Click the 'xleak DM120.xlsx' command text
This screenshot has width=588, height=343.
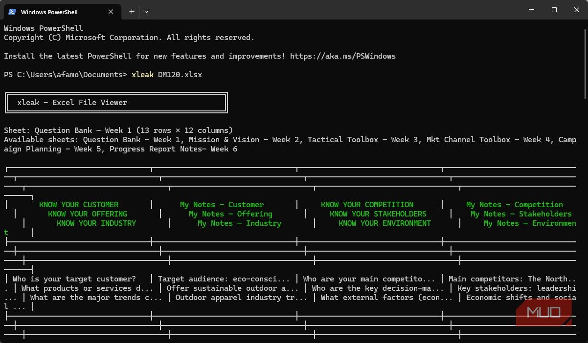(167, 75)
